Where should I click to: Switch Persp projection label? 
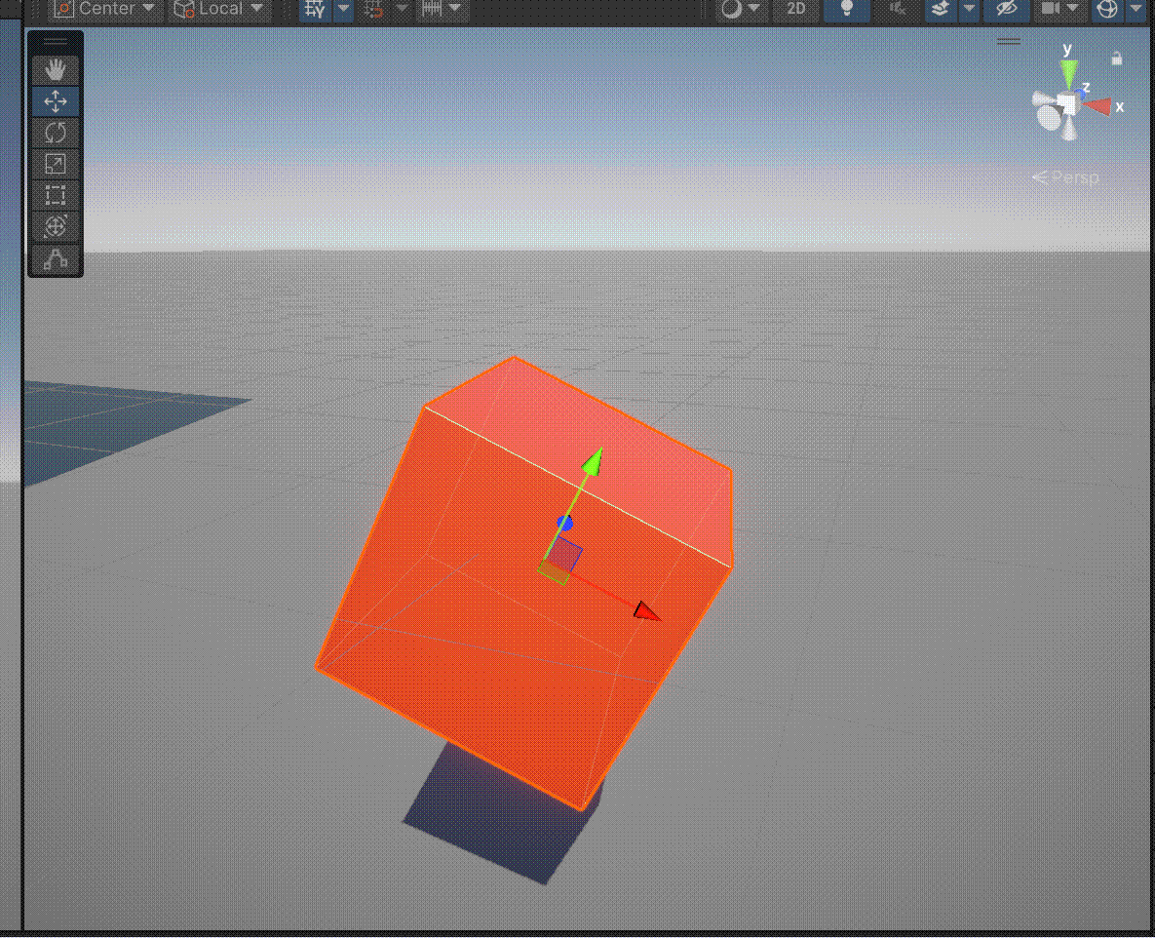pos(1066,177)
